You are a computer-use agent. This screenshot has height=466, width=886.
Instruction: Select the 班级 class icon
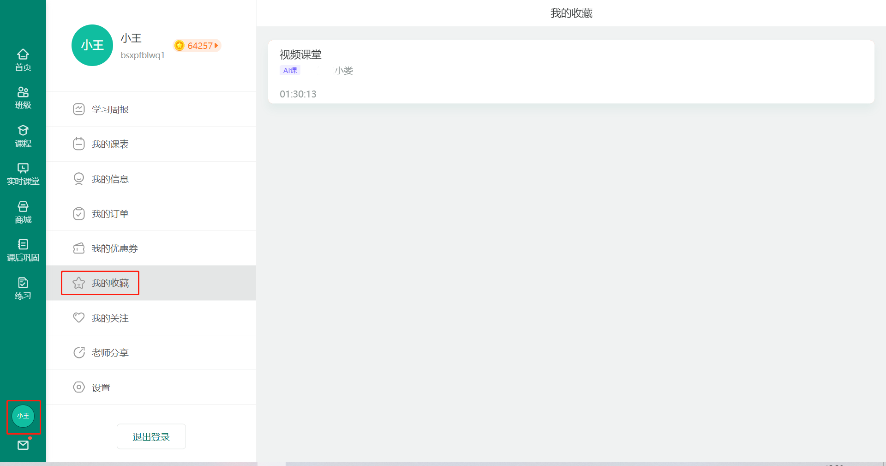pyautogui.click(x=23, y=97)
